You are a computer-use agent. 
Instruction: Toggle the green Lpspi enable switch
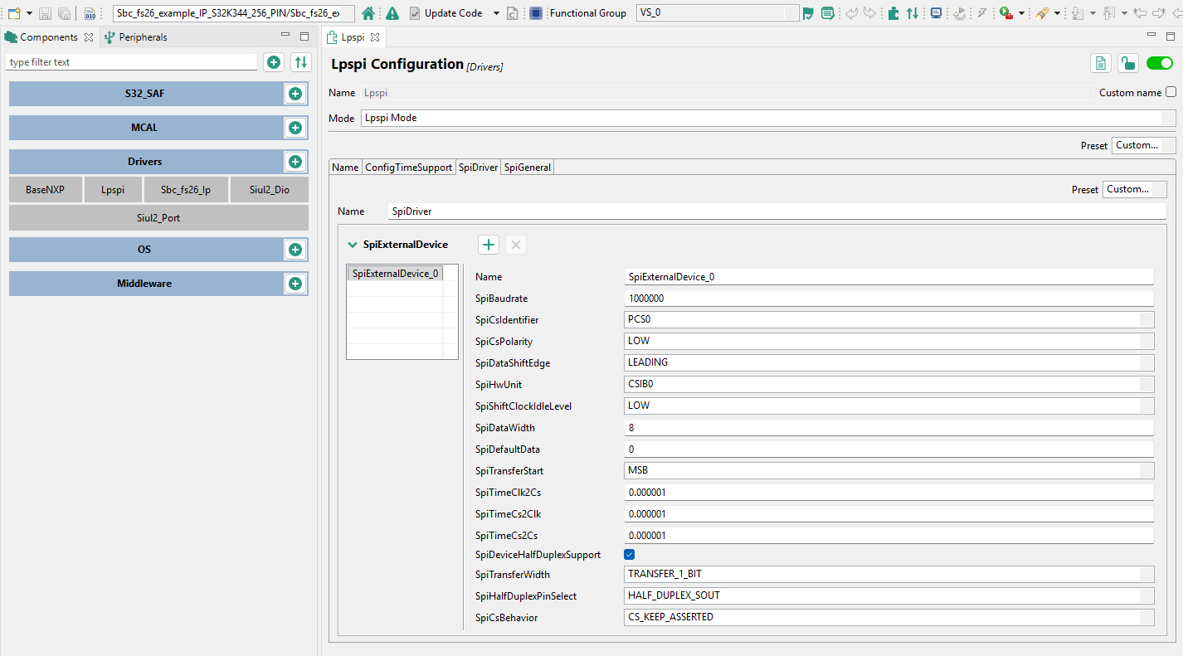coord(1159,62)
